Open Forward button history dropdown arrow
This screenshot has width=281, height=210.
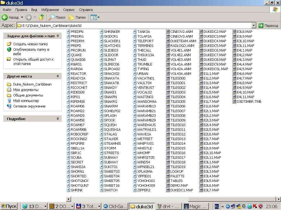pyautogui.click(x=35, y=17)
